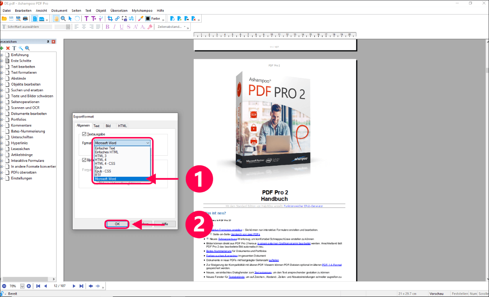This screenshot has height=297, width=489.
Task: Open the zoom percentage dropdown
Action: click(22, 286)
